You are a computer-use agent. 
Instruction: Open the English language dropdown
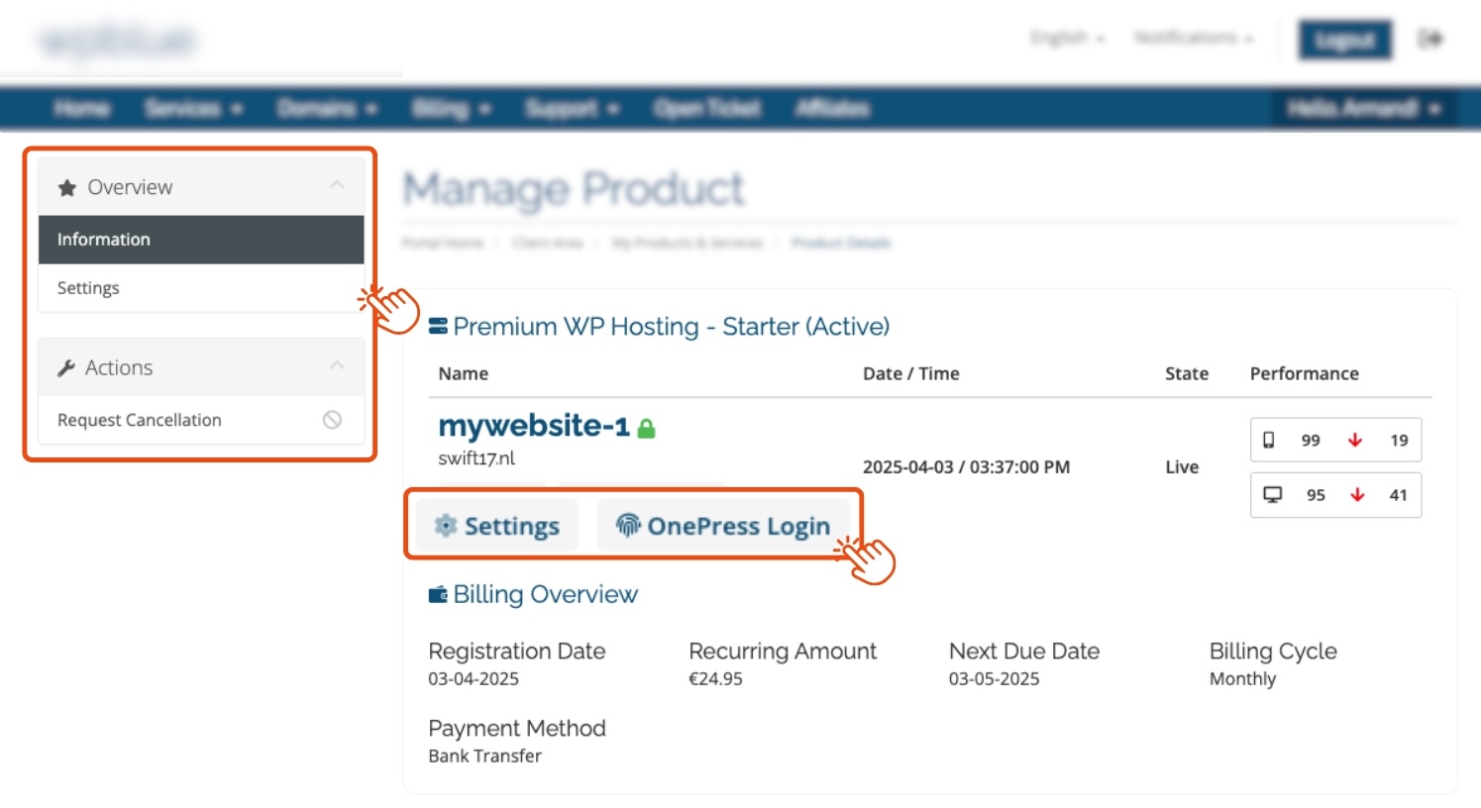1067,38
